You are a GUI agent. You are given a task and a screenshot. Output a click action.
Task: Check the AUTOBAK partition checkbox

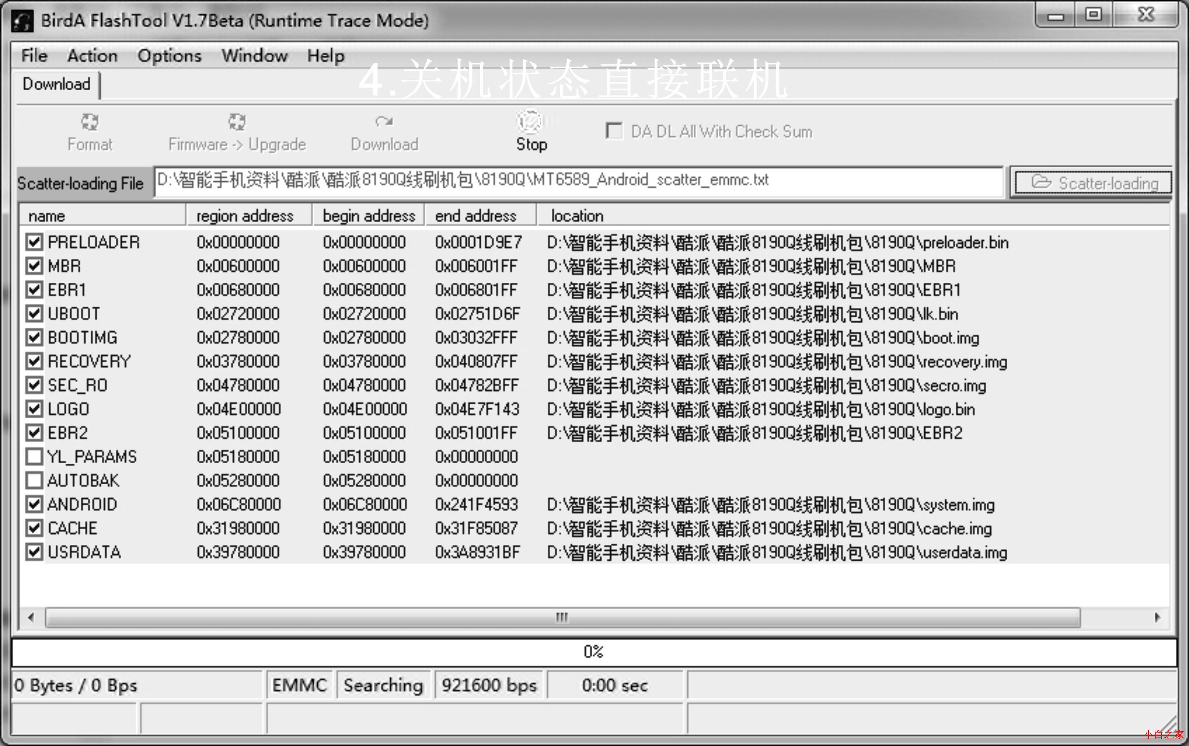pos(34,480)
